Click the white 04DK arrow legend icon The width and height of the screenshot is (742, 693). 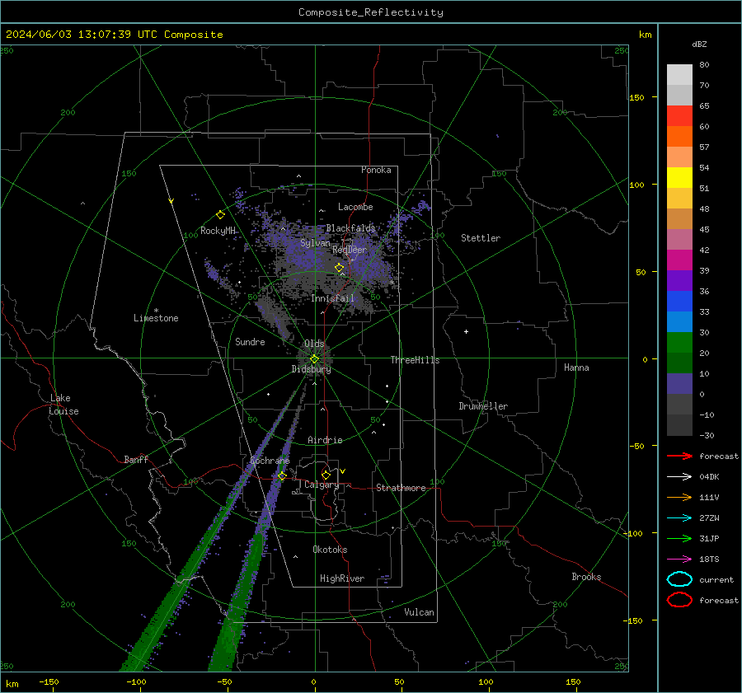tap(679, 477)
